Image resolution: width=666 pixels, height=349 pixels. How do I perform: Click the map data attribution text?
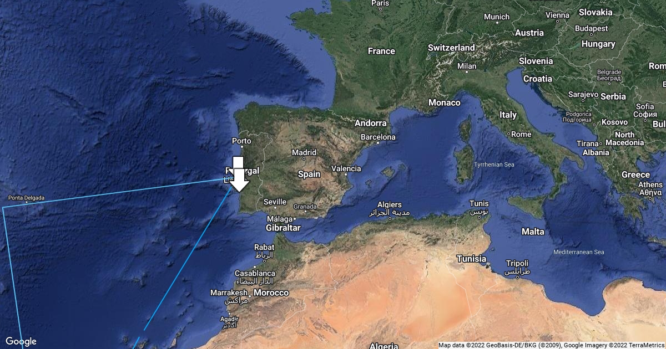551,345
